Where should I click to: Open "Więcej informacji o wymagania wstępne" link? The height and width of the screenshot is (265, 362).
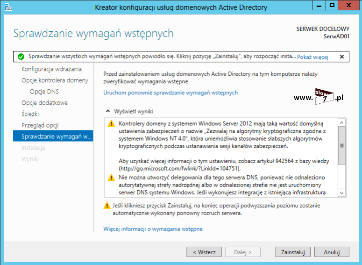[x=153, y=229]
